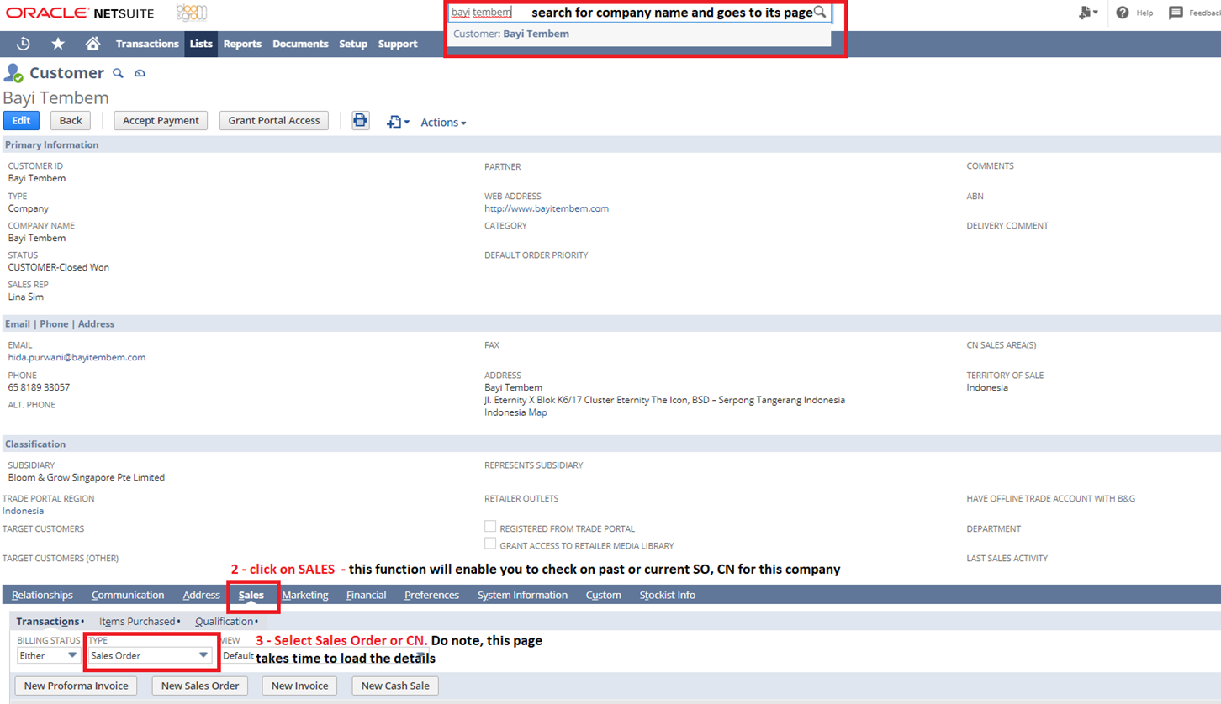The image size is (1221, 704).
Task: Collapse the Classification section header
Action: tap(35, 444)
